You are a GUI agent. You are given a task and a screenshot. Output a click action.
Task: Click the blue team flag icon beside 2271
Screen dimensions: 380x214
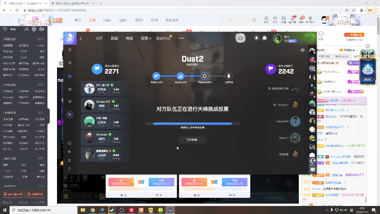[x=97, y=69]
